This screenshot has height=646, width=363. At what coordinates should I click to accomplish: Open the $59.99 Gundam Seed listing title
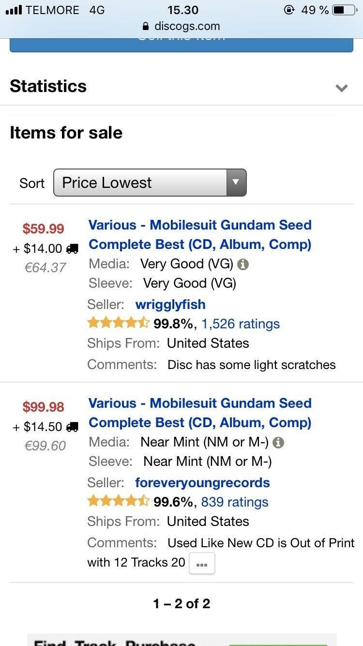tap(200, 235)
